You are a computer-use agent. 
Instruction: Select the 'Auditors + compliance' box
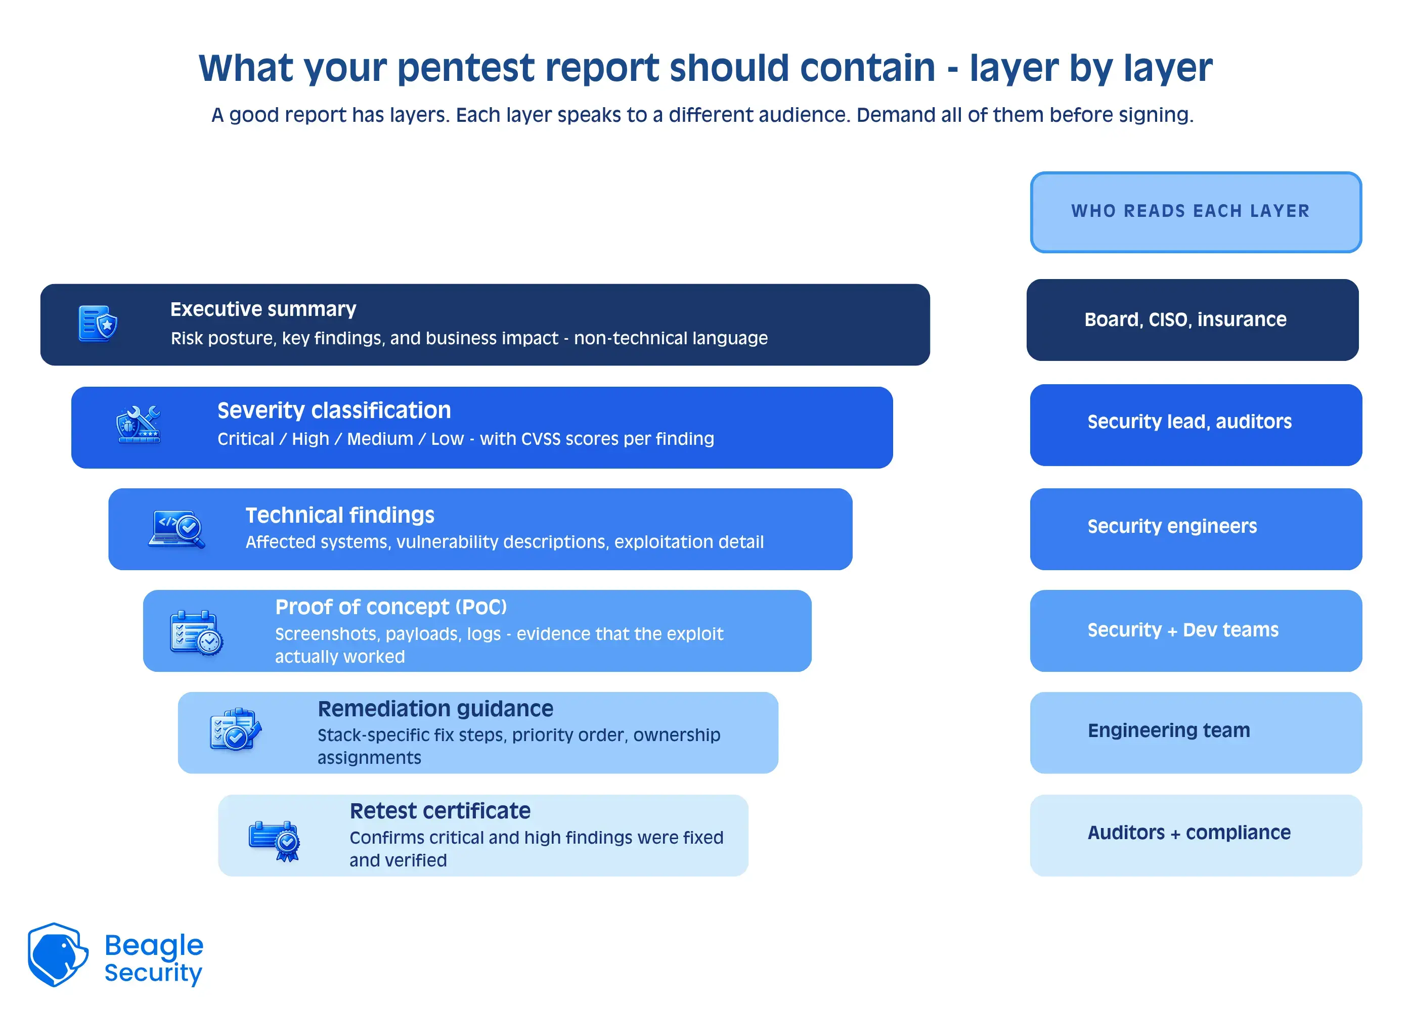(x=1196, y=835)
